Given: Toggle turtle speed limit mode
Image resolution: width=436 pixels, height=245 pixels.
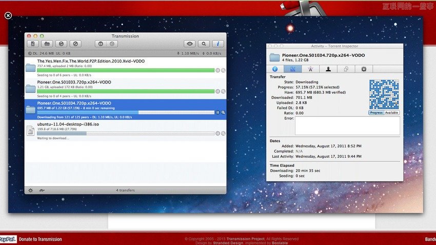Looking at the screenshot, I should (x=42, y=190).
